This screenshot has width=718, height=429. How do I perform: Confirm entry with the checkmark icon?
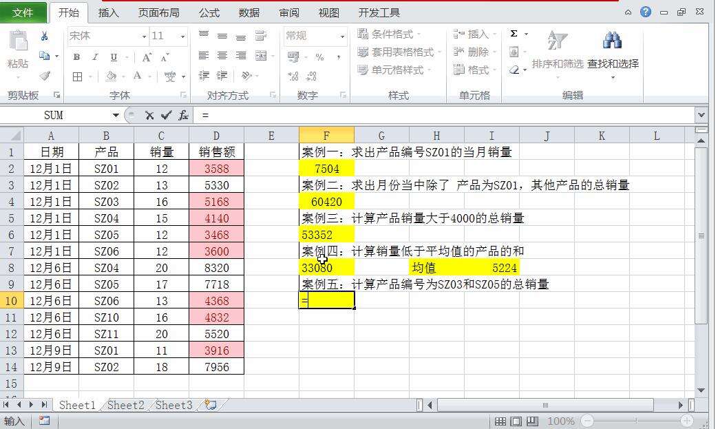[166, 116]
